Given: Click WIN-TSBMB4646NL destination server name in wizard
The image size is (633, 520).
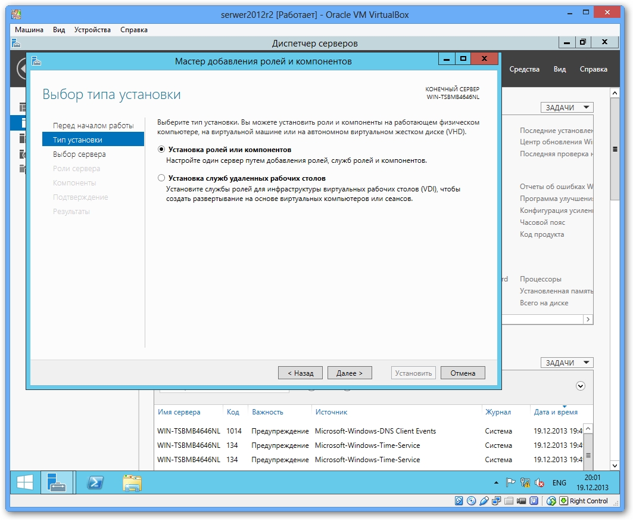Looking at the screenshot, I should (453, 97).
